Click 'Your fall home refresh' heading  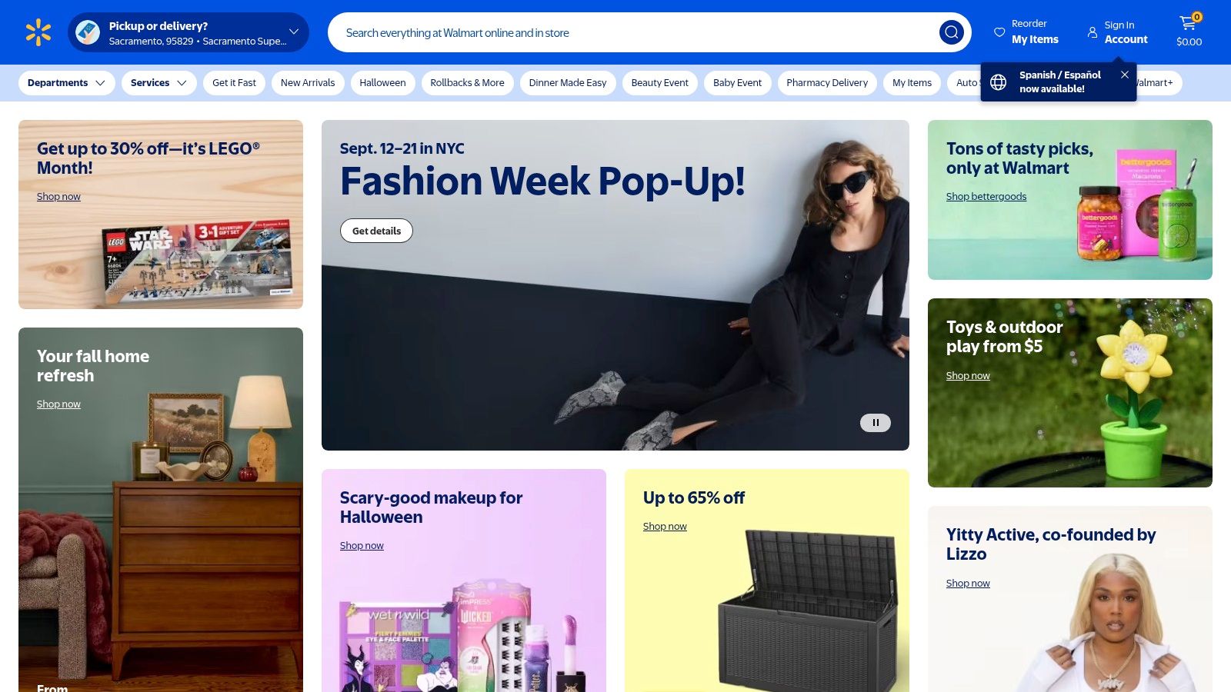click(93, 366)
